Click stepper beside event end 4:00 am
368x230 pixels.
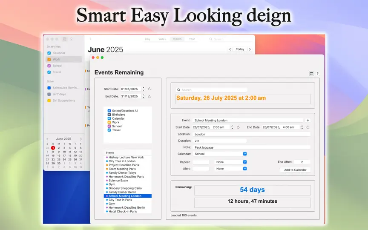pos(302,127)
